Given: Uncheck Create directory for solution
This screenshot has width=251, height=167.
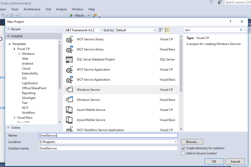Looking at the screenshot, I should (x=184, y=148).
